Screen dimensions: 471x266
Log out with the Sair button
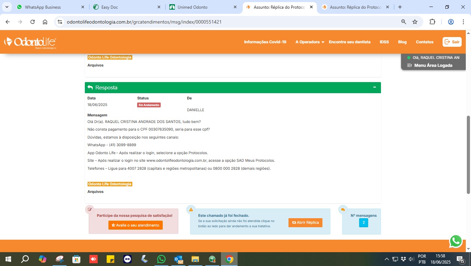[x=452, y=42]
